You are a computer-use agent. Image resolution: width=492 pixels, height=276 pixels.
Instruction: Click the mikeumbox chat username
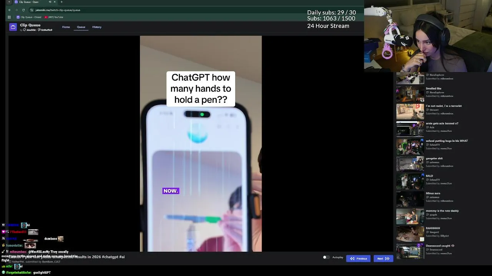[18, 252]
